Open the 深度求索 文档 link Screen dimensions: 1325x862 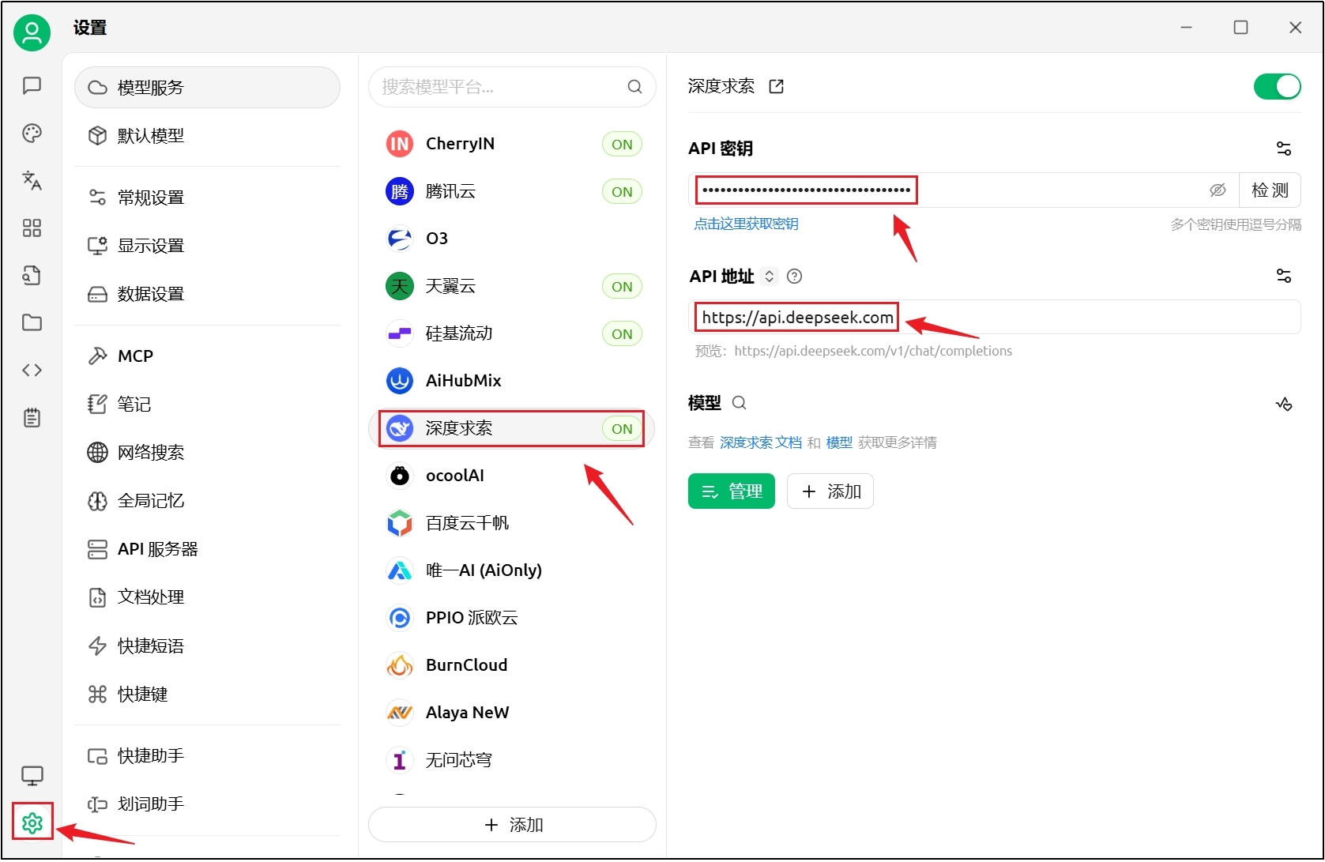(761, 442)
